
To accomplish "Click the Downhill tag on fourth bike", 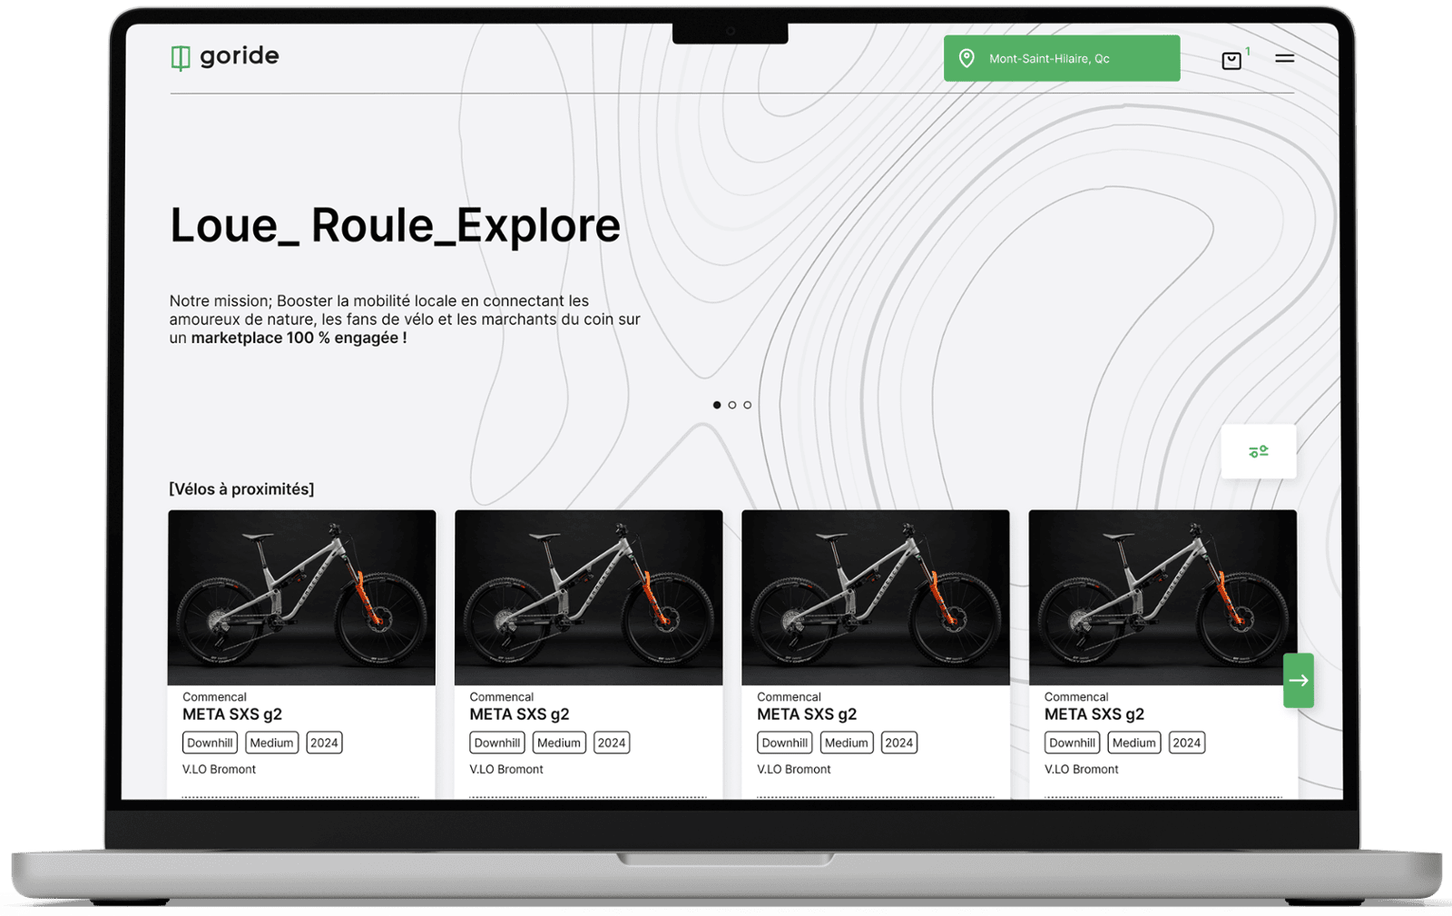I will tap(1072, 743).
